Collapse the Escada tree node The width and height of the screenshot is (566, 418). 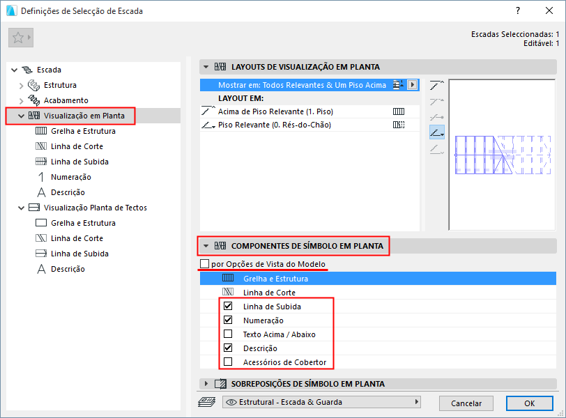pos(15,70)
